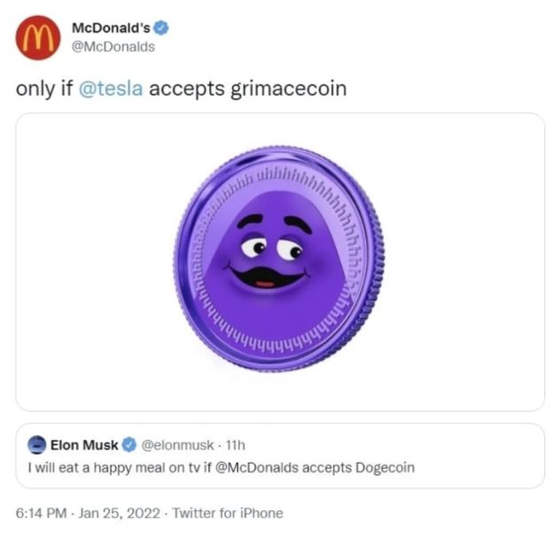560x533 pixels.
Task: Open the McDonald's golden arches profile avatar
Action: click(x=38, y=38)
